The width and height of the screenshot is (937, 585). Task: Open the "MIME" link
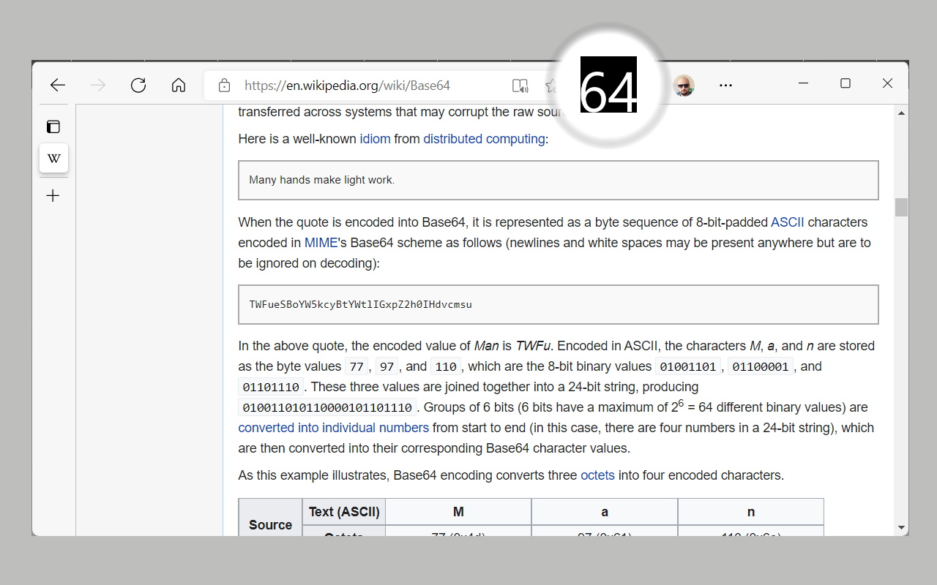tap(321, 243)
